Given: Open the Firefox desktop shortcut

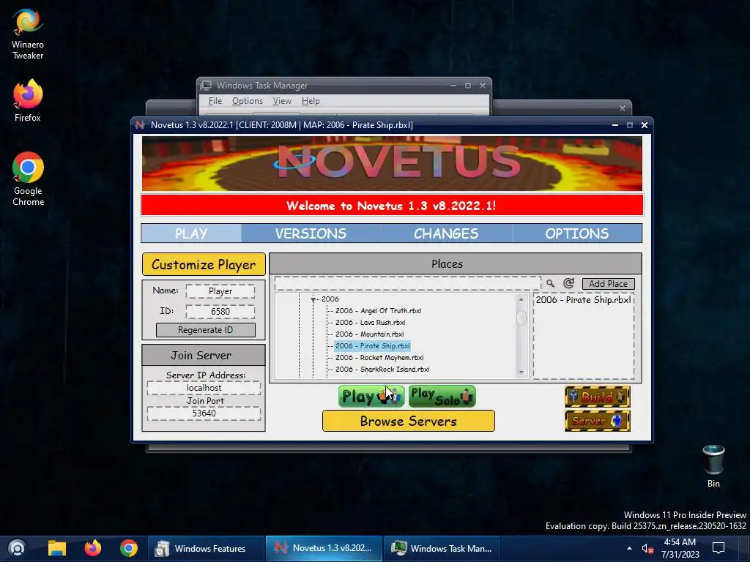Looking at the screenshot, I should point(28,101).
